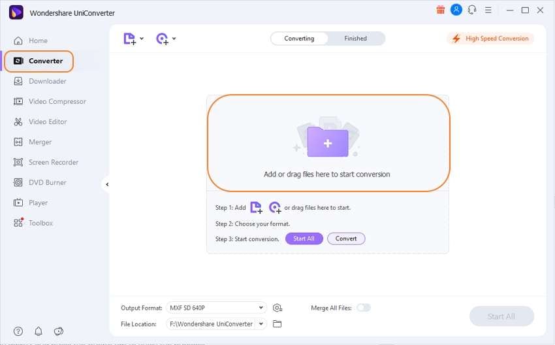Open the Player section
This screenshot has width=555, height=345.
pyautogui.click(x=31, y=203)
